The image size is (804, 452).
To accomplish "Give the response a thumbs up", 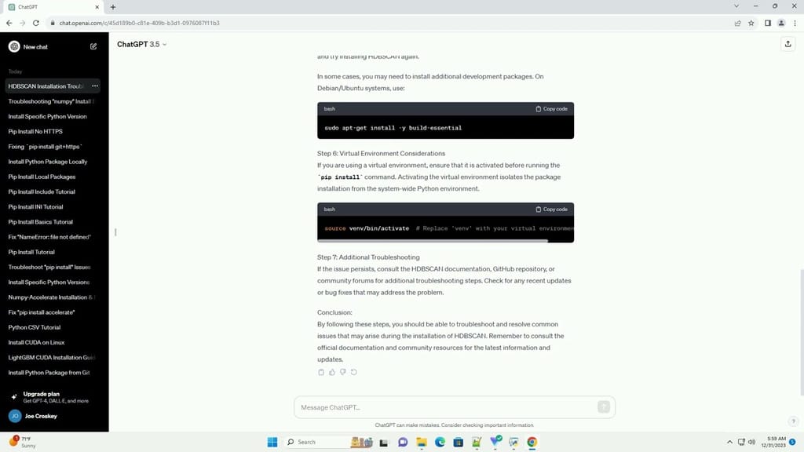I will 332,372.
